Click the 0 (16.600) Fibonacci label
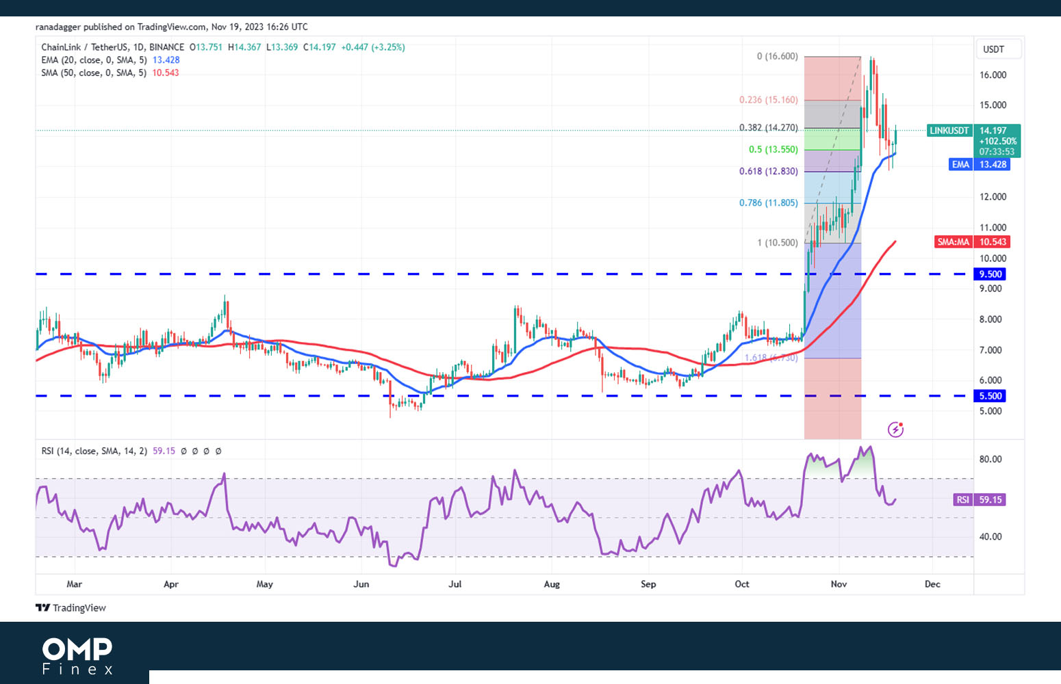Screen dimensions: 1061x684 coord(777,57)
